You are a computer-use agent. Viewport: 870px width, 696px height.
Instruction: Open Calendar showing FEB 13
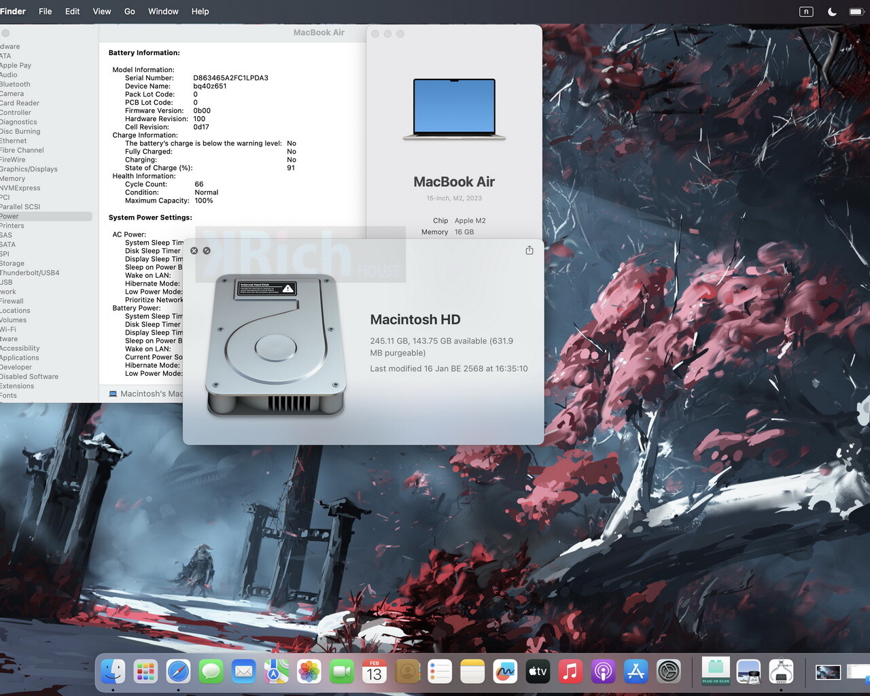(375, 672)
